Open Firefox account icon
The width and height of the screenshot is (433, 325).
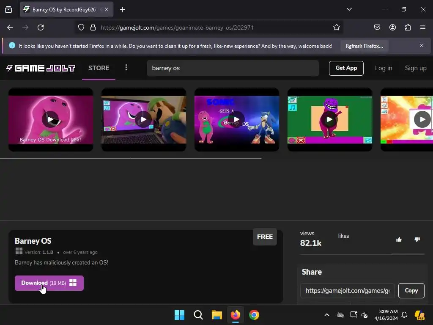coord(392,28)
